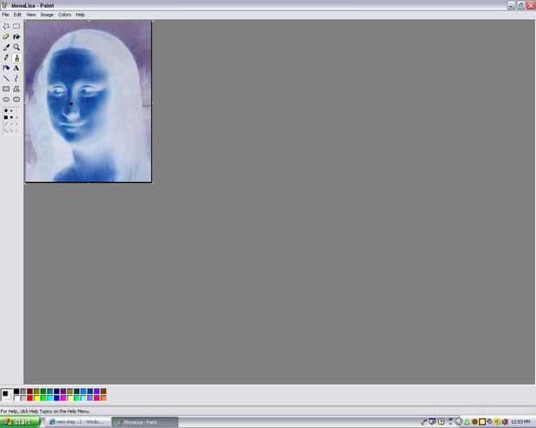Select the Polygon tool
The height and width of the screenshot is (428, 536).
tap(16, 89)
